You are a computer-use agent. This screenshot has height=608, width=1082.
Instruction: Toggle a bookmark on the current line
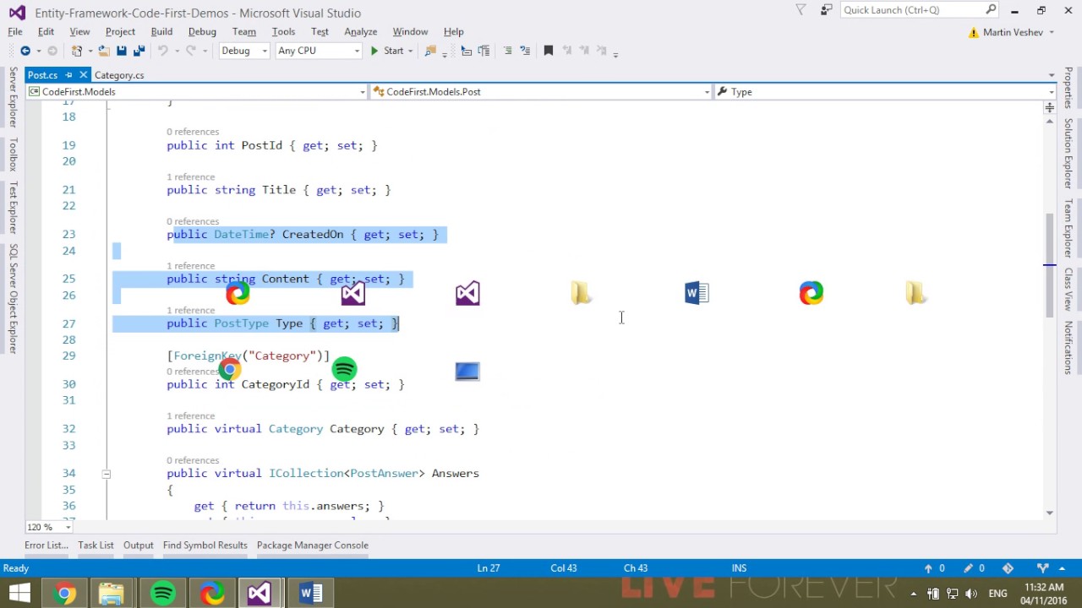[548, 51]
